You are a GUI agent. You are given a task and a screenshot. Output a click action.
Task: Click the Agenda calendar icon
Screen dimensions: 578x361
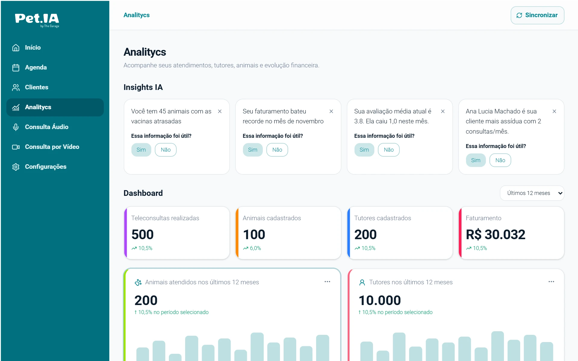pos(16,67)
